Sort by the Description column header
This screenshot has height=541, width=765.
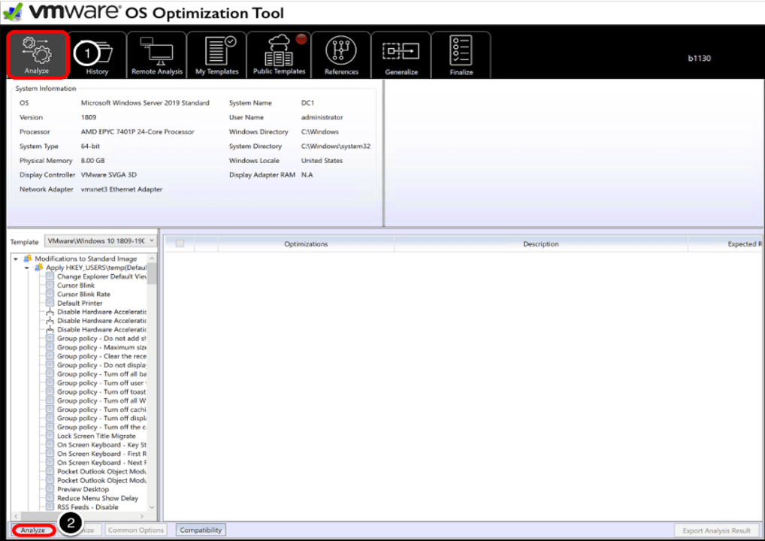click(x=540, y=243)
